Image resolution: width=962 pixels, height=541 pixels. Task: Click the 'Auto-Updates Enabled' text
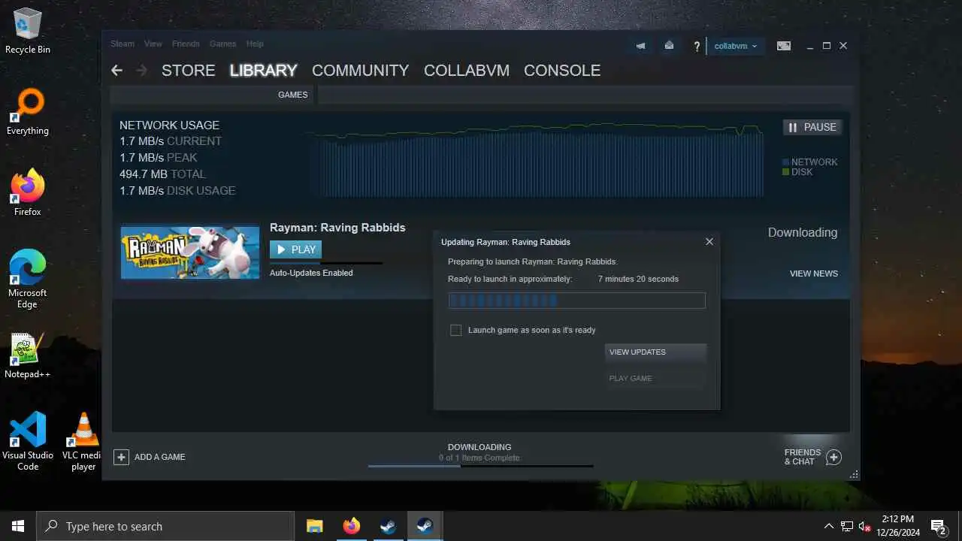(311, 273)
